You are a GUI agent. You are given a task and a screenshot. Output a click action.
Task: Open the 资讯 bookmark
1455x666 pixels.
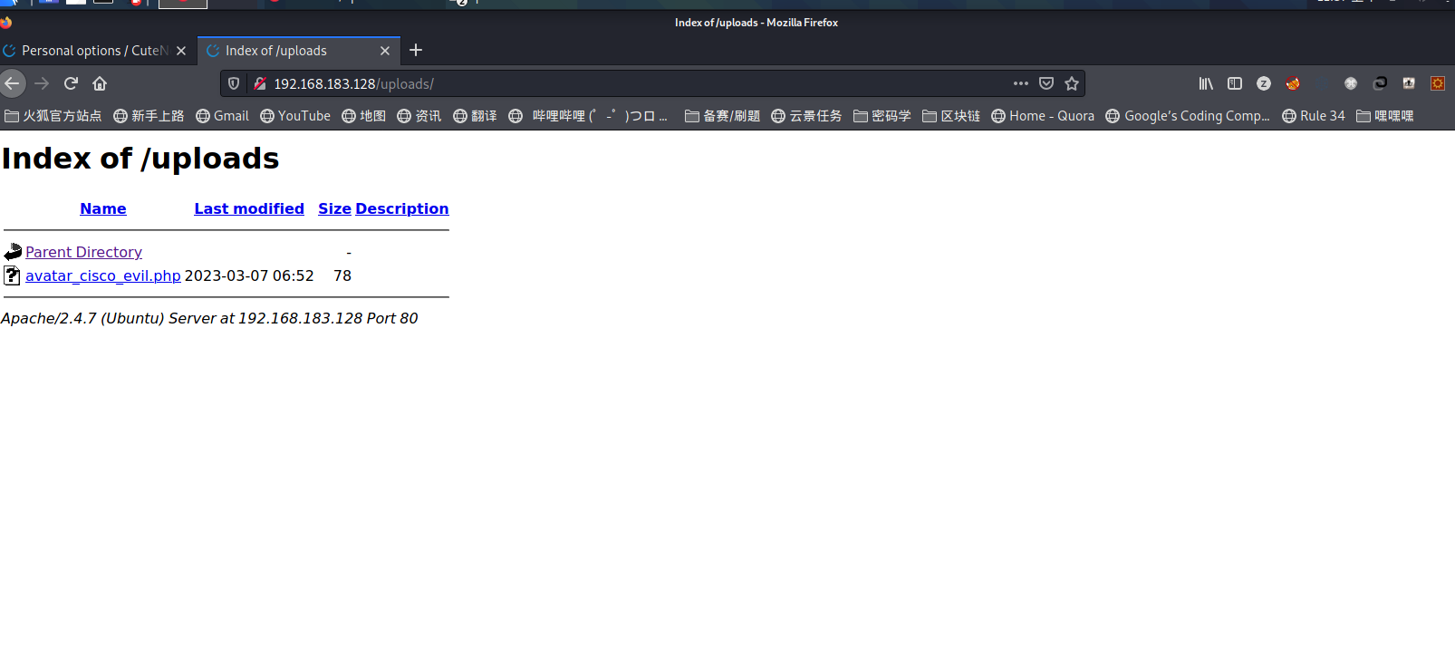click(x=419, y=116)
